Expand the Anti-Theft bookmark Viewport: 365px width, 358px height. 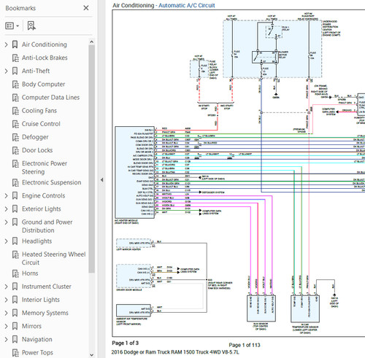click(7, 71)
